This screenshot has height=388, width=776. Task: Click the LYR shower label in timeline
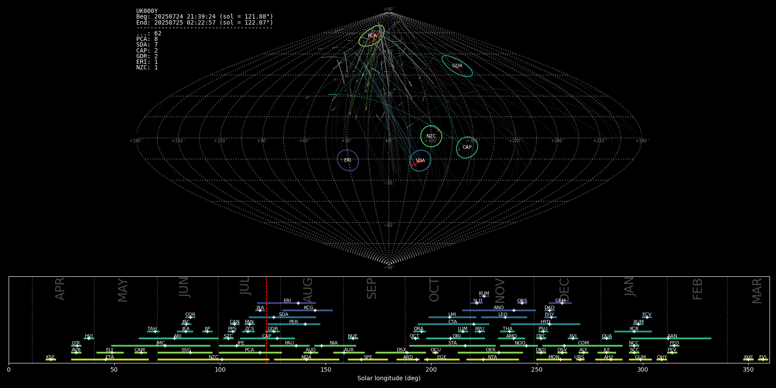point(76,343)
